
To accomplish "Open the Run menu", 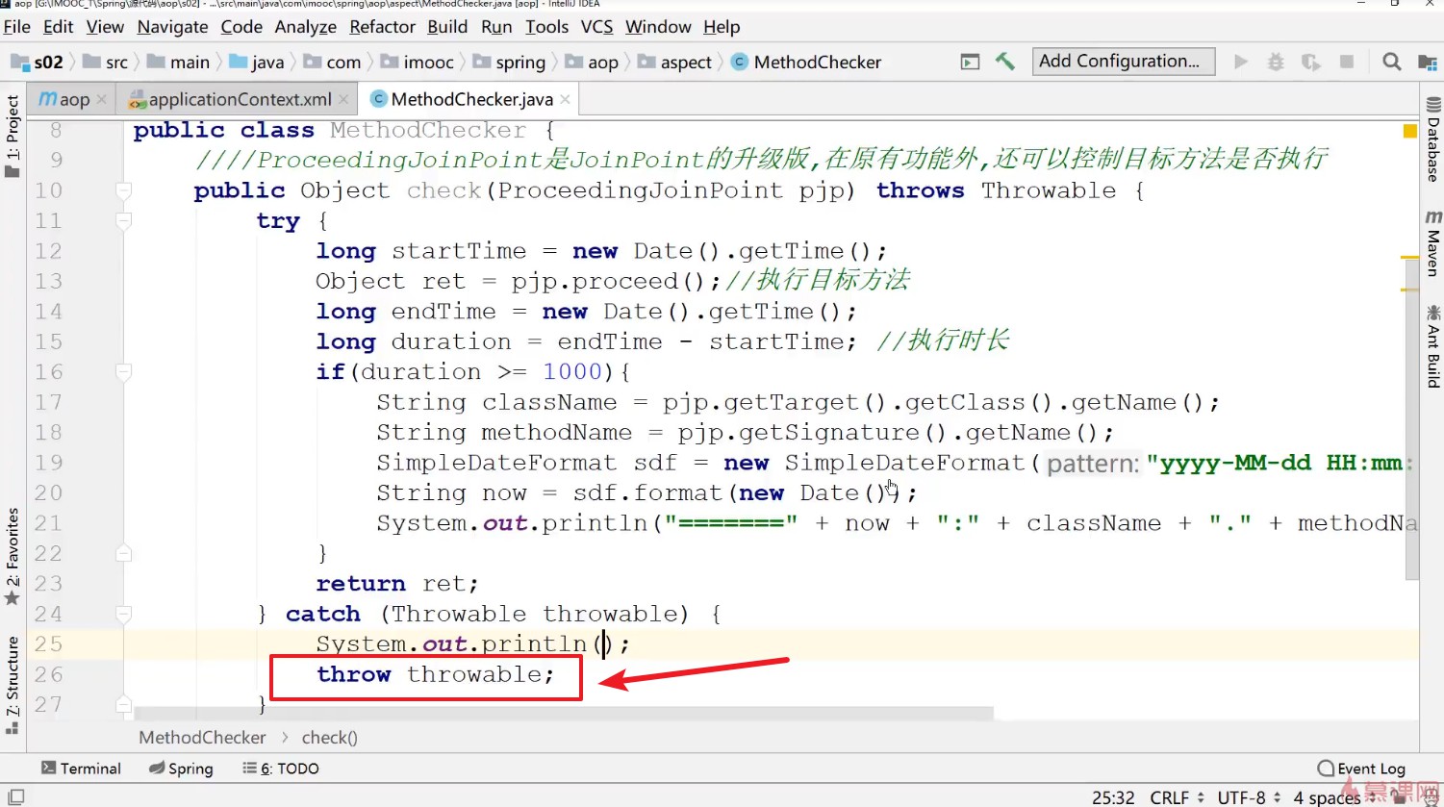I will pyautogui.click(x=496, y=27).
